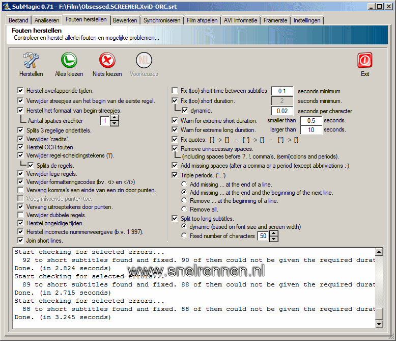The width and height of the screenshot is (396, 341).
Task: Toggle Vervang uitroeptekens door punten
Action: click(x=20, y=206)
